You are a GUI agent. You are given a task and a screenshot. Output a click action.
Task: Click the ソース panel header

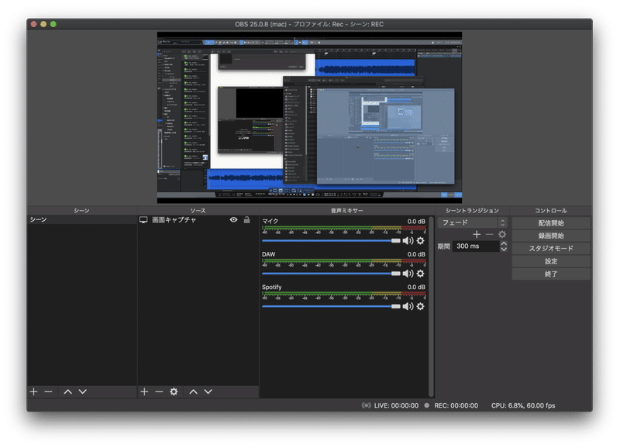(198, 210)
